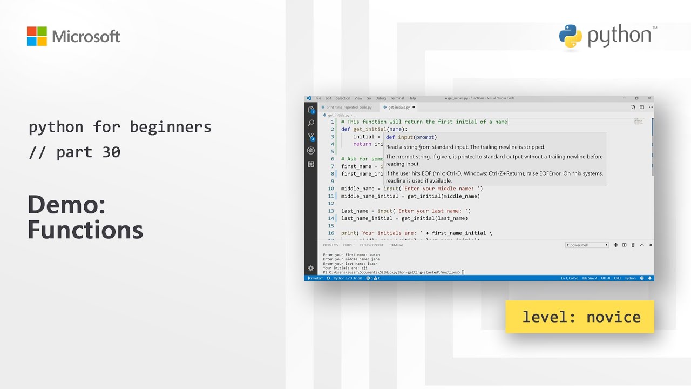The width and height of the screenshot is (691, 389).
Task: Click 'def input(prompt)' in the hover tooltip
Action: tap(411, 137)
